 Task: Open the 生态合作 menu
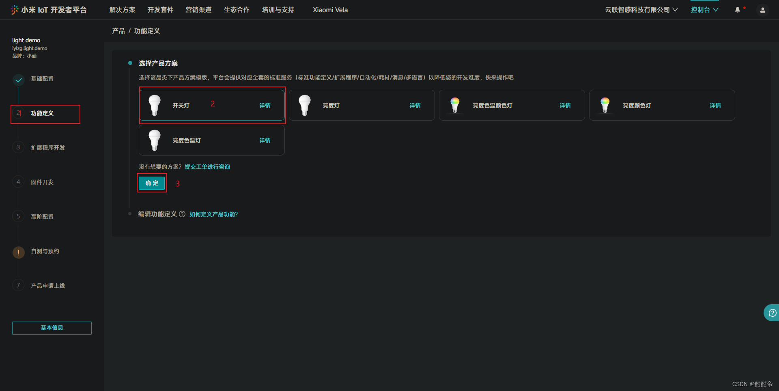click(237, 10)
